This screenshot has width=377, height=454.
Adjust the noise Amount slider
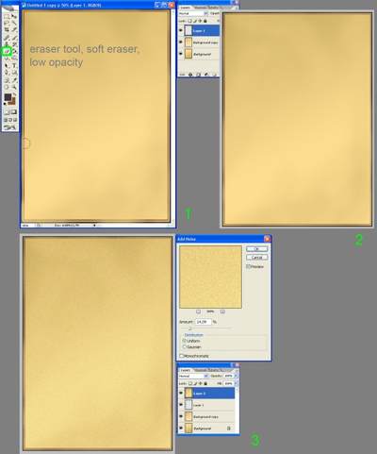pos(189,328)
